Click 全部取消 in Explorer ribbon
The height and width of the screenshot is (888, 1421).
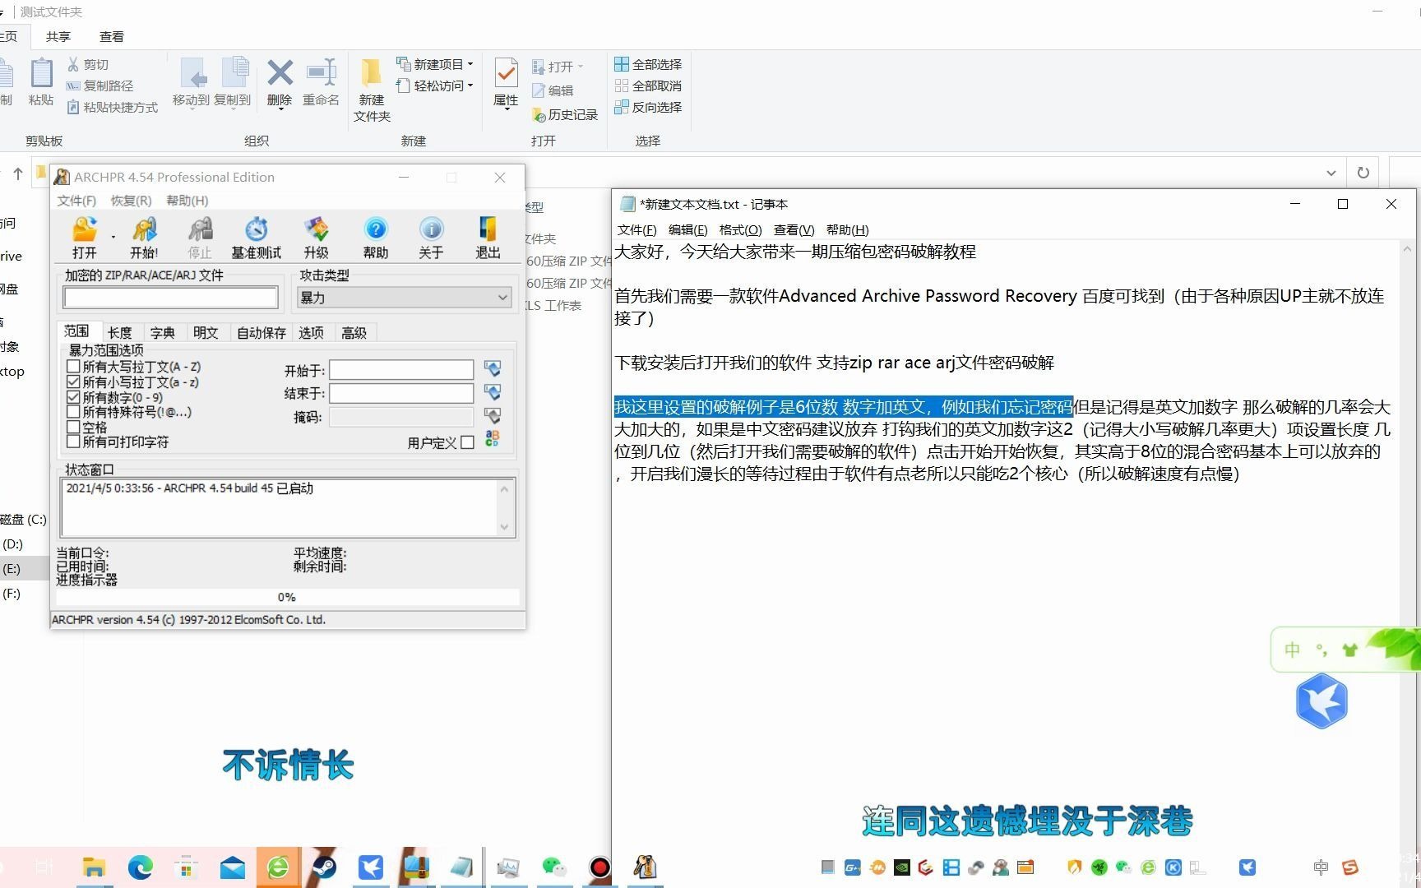pos(648,86)
